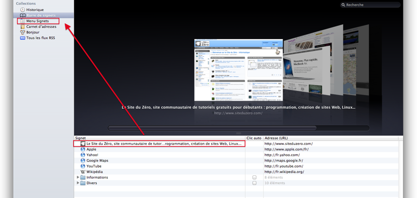417x198 pixels.
Task: Expand the Divers folder triangle
Action: point(78,183)
